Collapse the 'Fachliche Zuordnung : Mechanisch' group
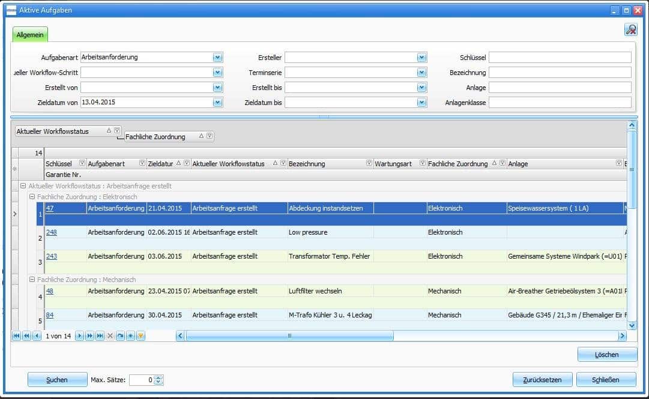Viewport: 649px width, 399px height. tap(32, 280)
